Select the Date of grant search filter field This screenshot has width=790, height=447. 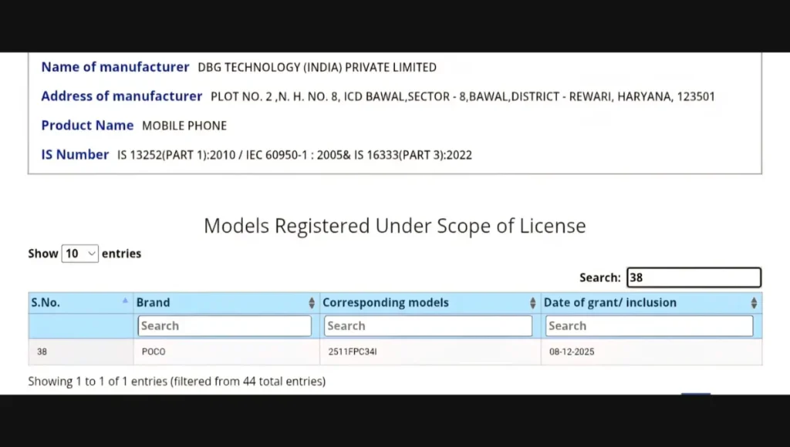pyautogui.click(x=648, y=326)
